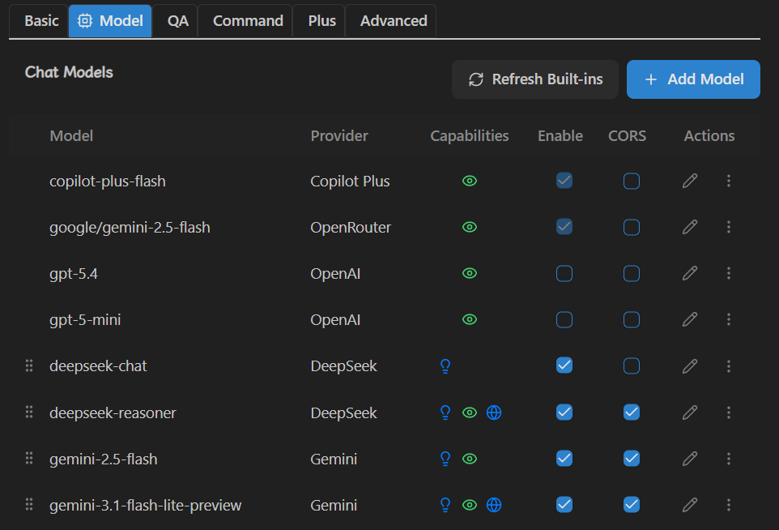This screenshot has width=779, height=530.
Task: Uncheck Enable for deepseek-chat
Action: pos(564,365)
